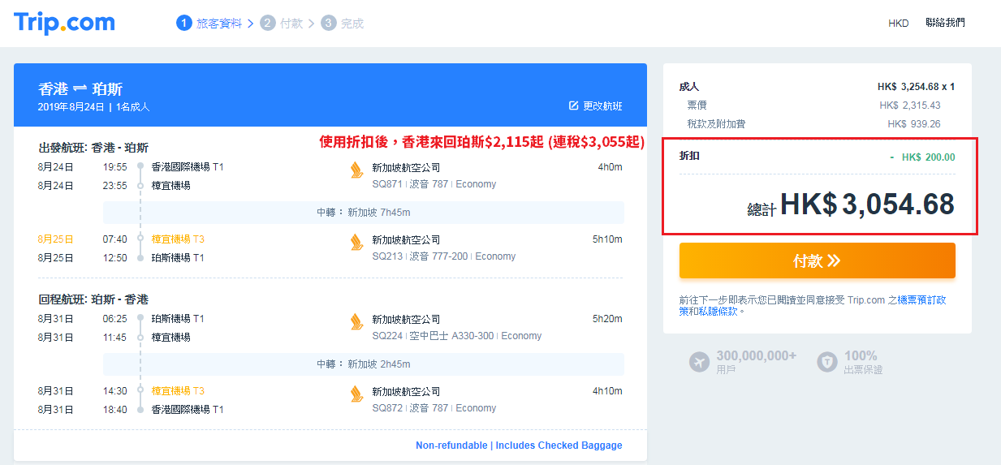Click the 出發航班: 香港 - 珀斯 heading
Screen dimensions: 1001x465
(93, 148)
